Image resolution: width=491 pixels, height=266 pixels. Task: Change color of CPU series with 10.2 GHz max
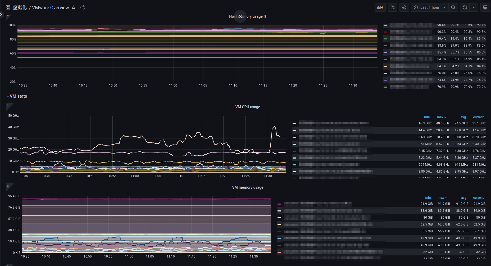point(294,137)
